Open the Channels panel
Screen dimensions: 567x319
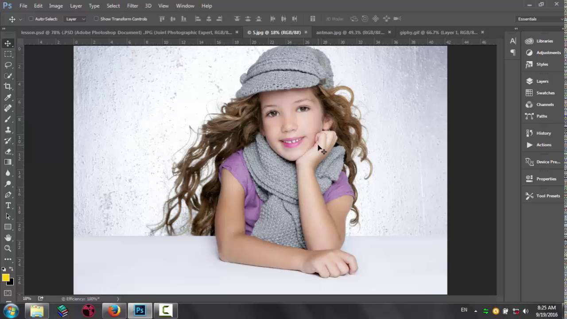click(540, 105)
